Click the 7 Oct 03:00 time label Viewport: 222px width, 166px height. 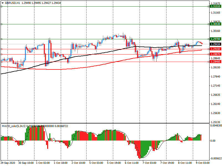(x=150, y=163)
